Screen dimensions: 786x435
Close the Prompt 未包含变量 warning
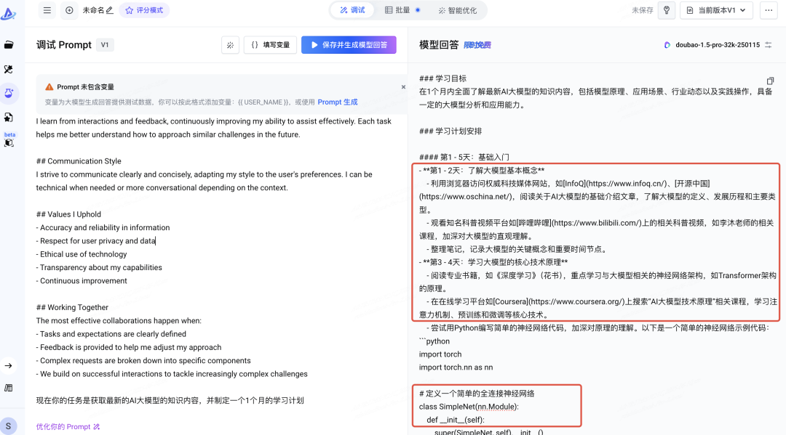pyautogui.click(x=403, y=87)
